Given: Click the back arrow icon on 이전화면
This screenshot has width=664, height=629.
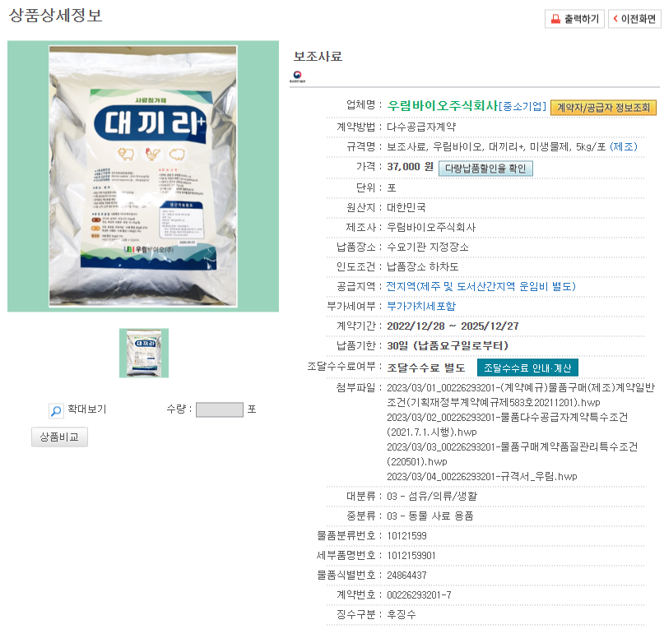Looking at the screenshot, I should coord(615,19).
